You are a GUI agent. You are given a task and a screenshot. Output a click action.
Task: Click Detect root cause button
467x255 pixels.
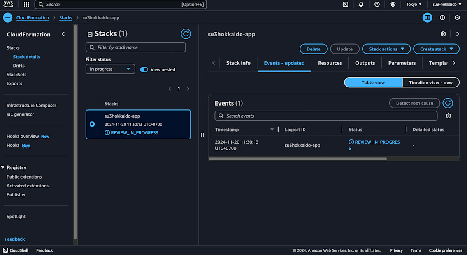(x=414, y=103)
